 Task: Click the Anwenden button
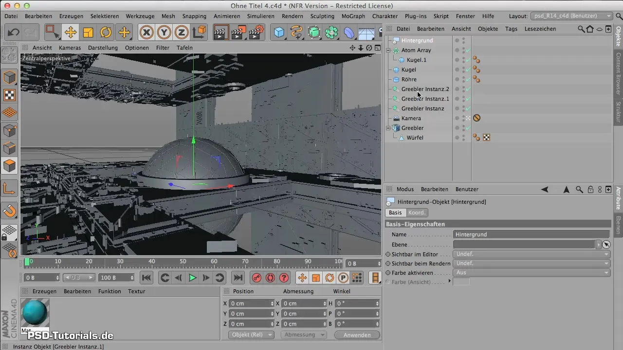357,335
